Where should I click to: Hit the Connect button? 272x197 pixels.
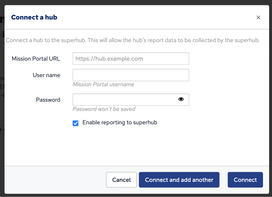coord(245,180)
